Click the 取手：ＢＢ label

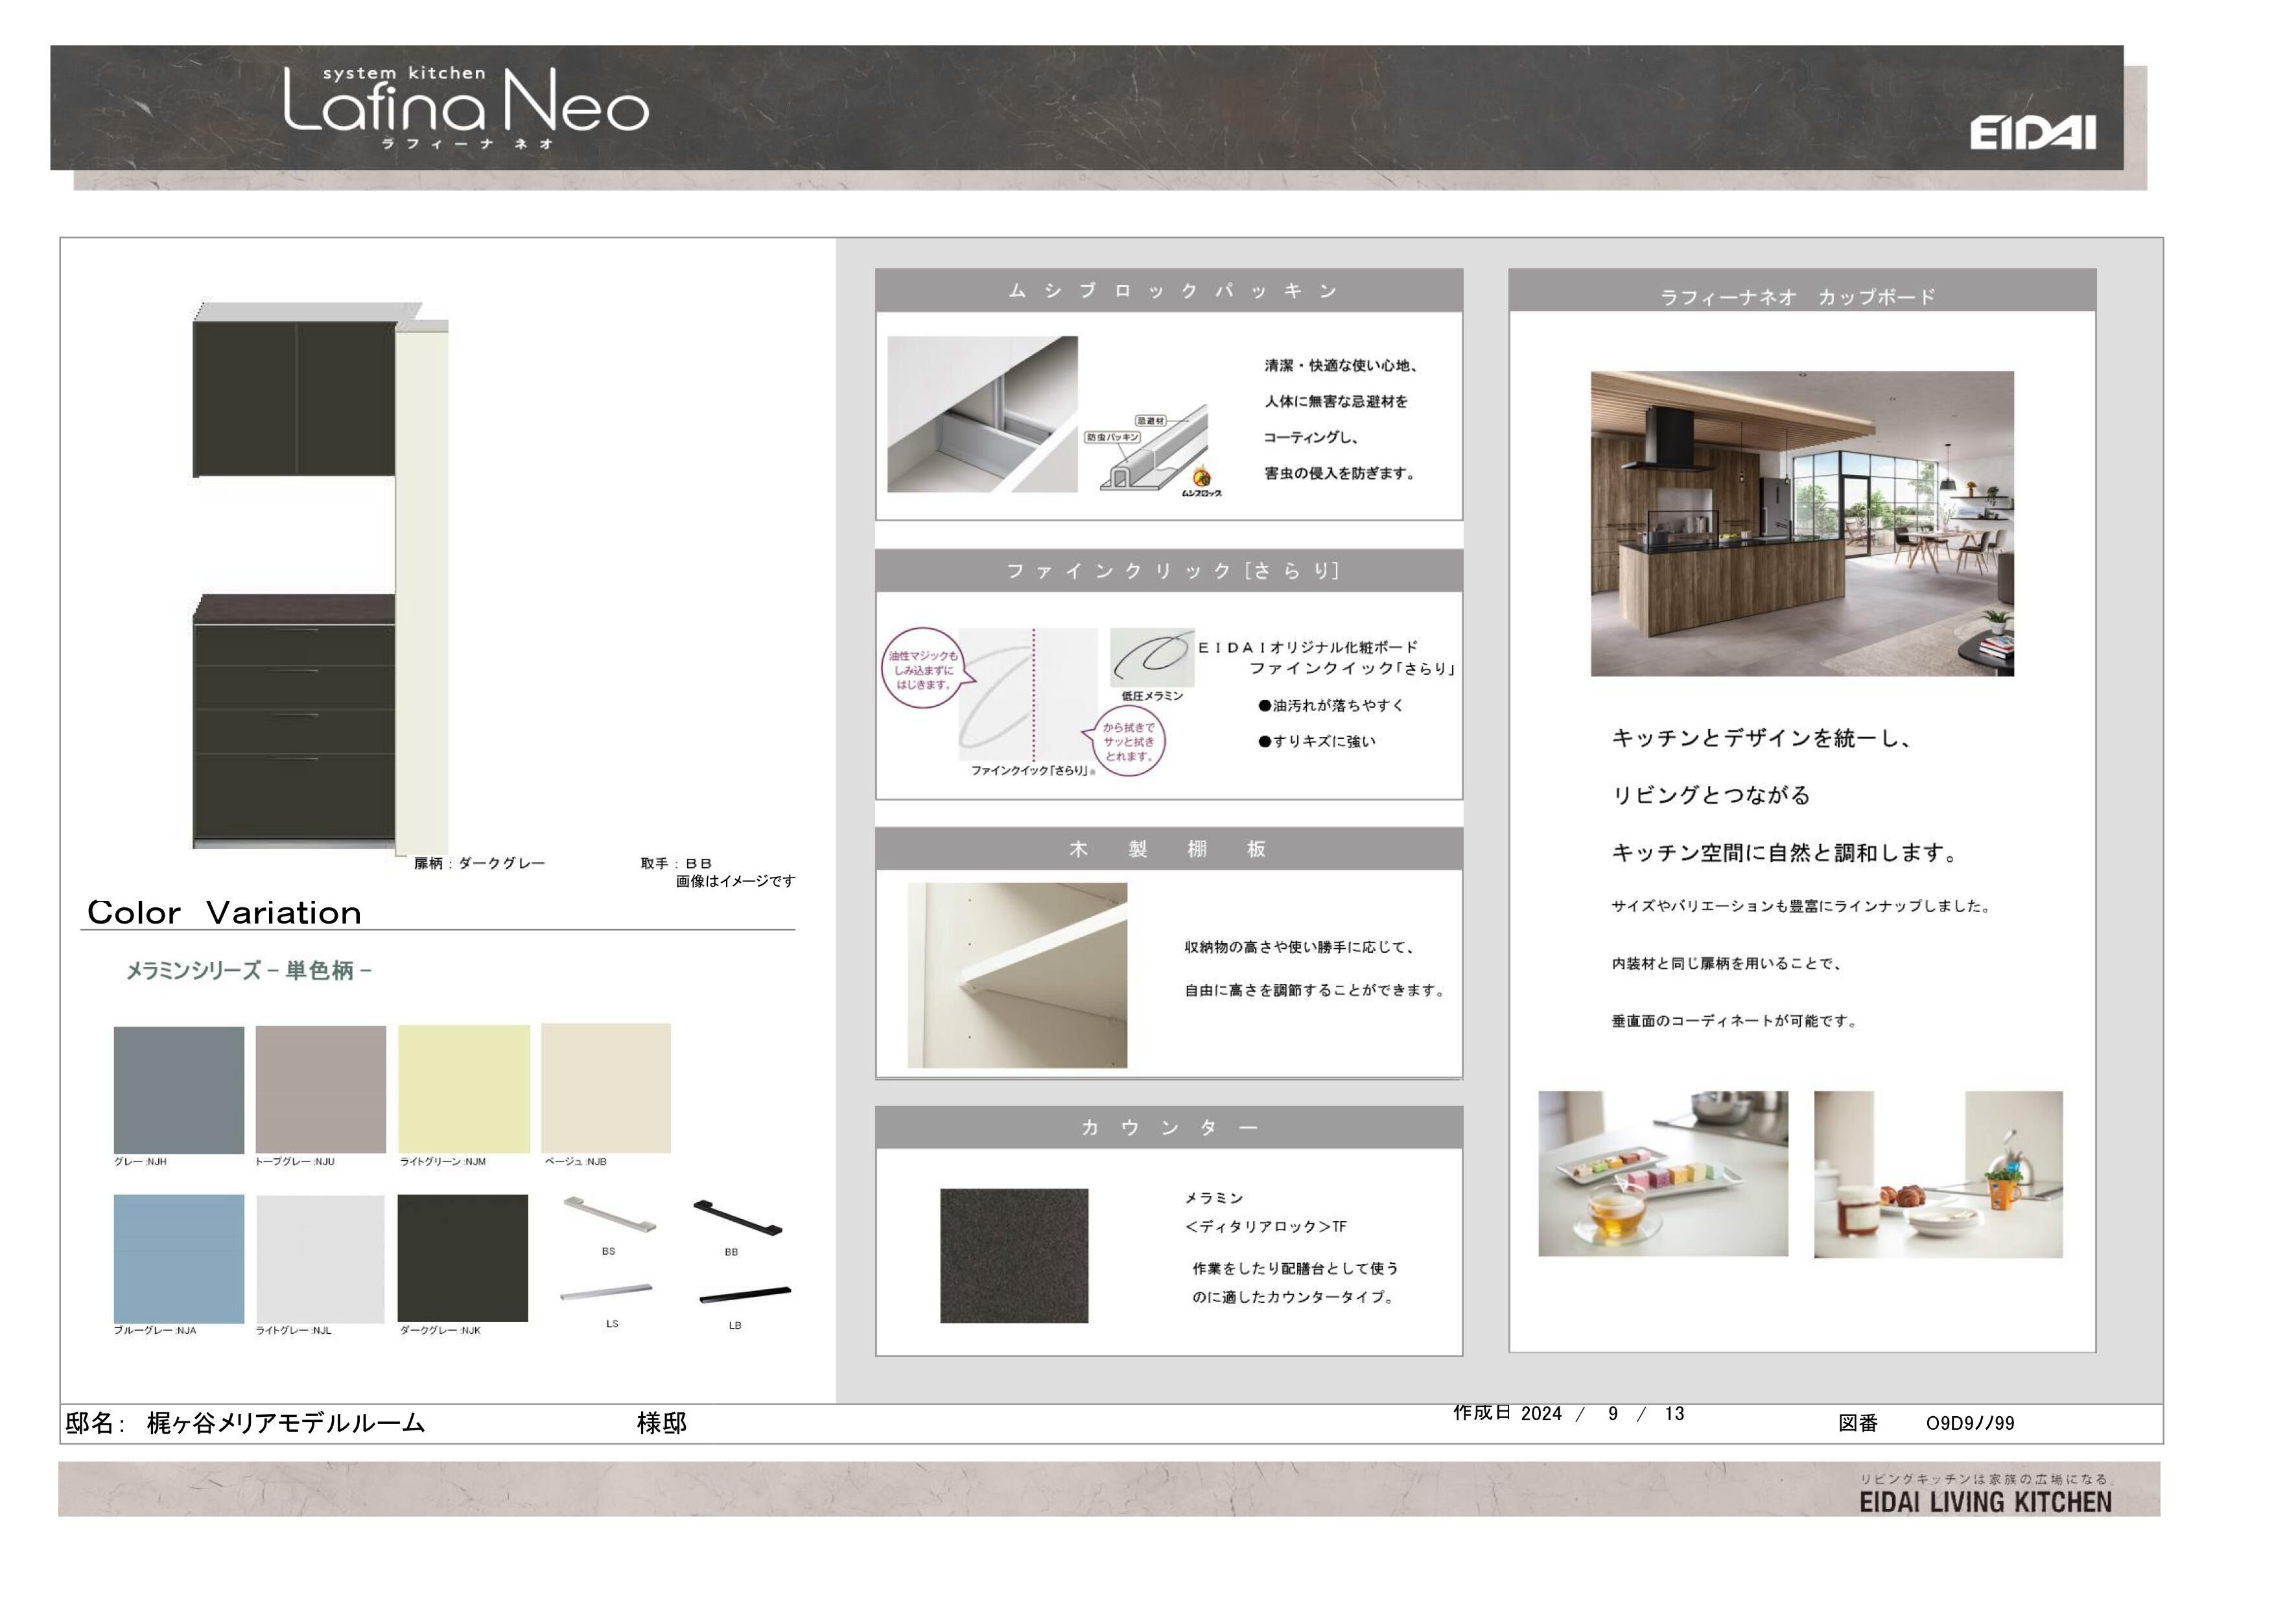(x=677, y=863)
